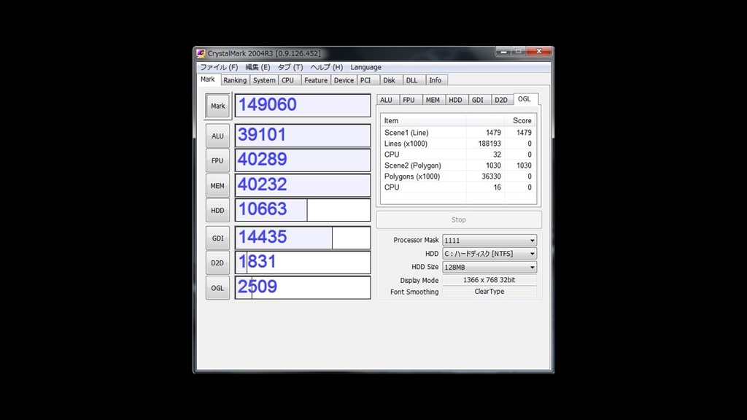Minimize the CrystalMark window
The image size is (747, 420).
[x=503, y=51]
